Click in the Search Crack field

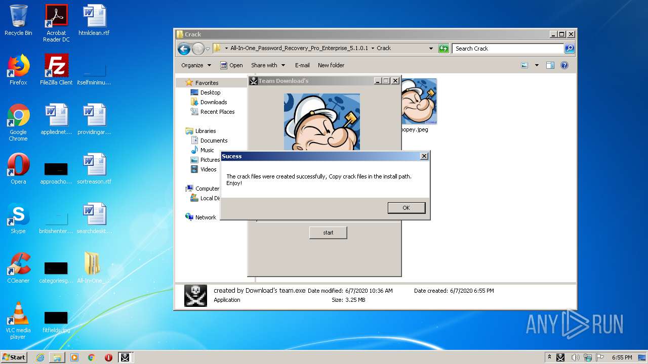click(x=508, y=49)
